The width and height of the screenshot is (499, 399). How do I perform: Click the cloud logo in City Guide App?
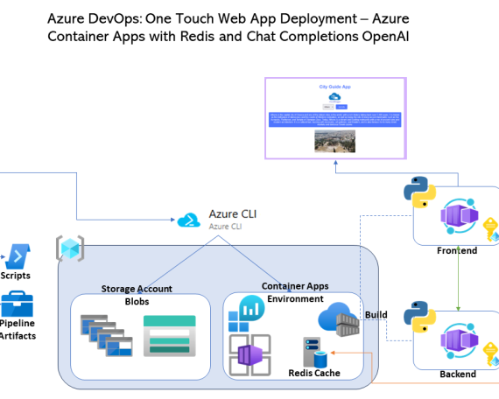tap(334, 96)
